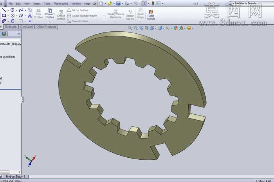Select the Ellipse sketch tool
This screenshot has width=274, height=182.
point(21,16)
